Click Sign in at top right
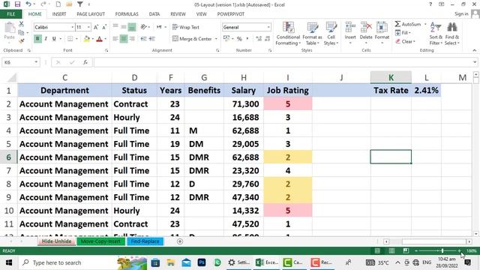This screenshot has height=270, width=480. pyautogui.click(x=461, y=14)
